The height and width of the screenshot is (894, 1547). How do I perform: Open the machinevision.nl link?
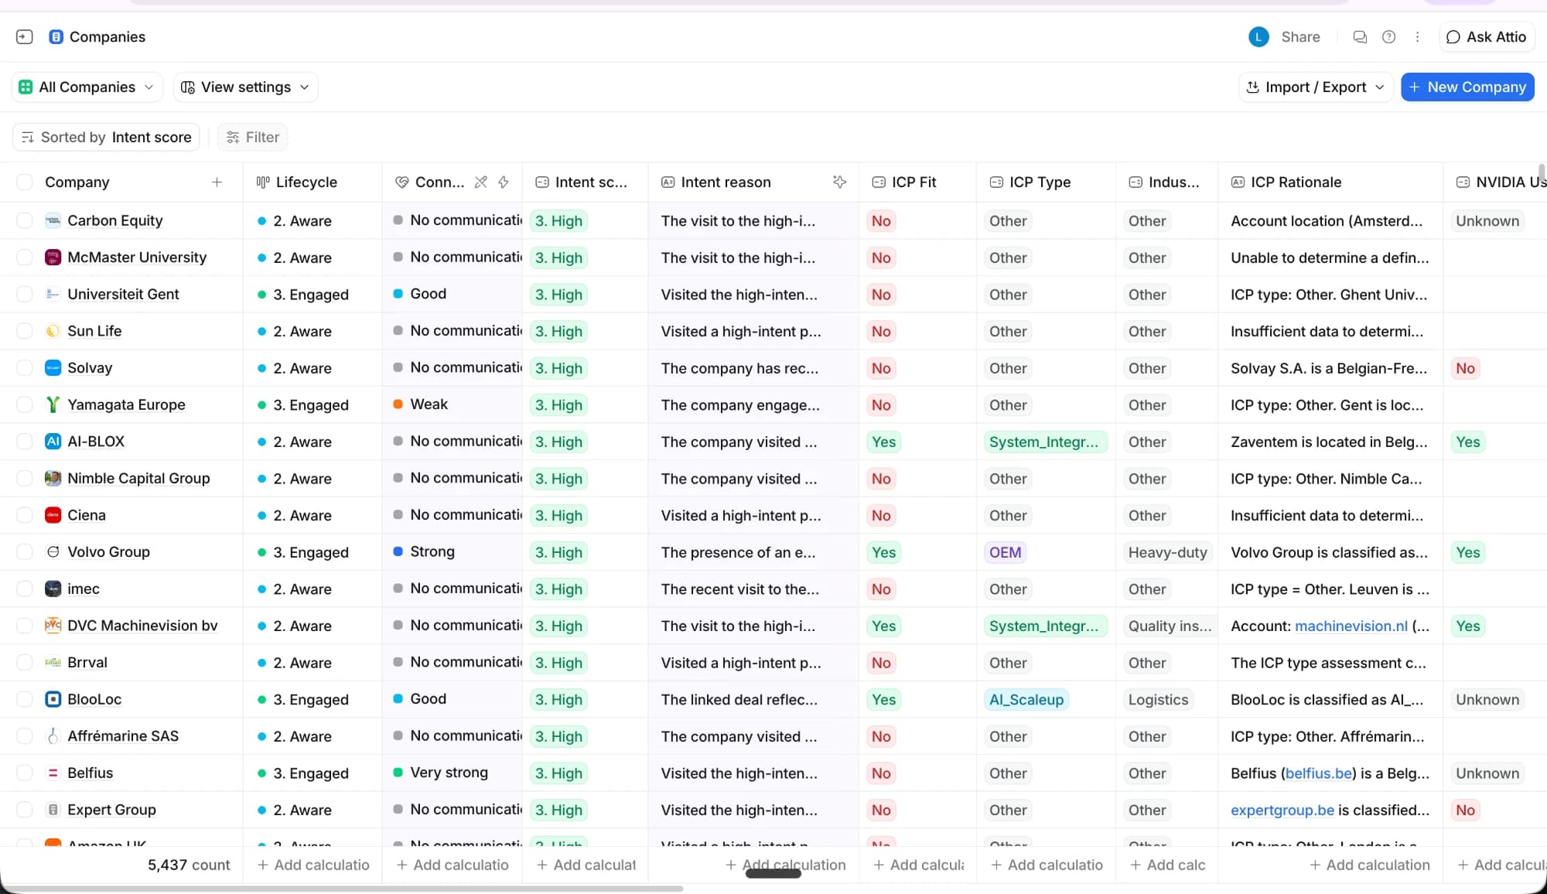click(1351, 626)
